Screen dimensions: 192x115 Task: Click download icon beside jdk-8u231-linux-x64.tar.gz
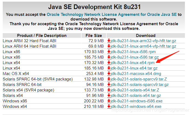[109, 68]
